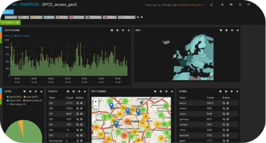Refresh the dashboard with the reload icon
This screenshot has height=143, width=266.
(211, 5)
